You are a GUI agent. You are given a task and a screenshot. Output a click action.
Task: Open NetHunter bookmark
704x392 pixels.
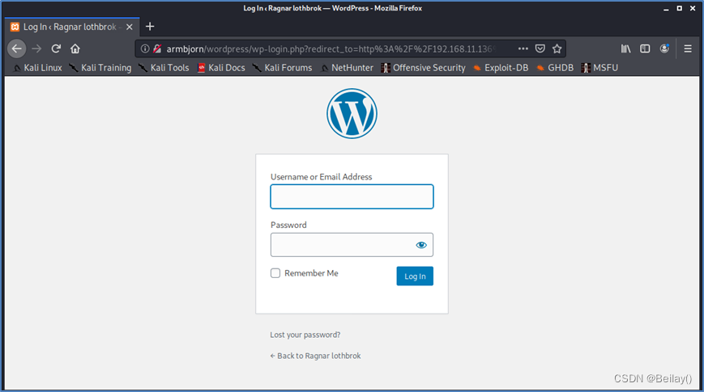click(x=347, y=68)
